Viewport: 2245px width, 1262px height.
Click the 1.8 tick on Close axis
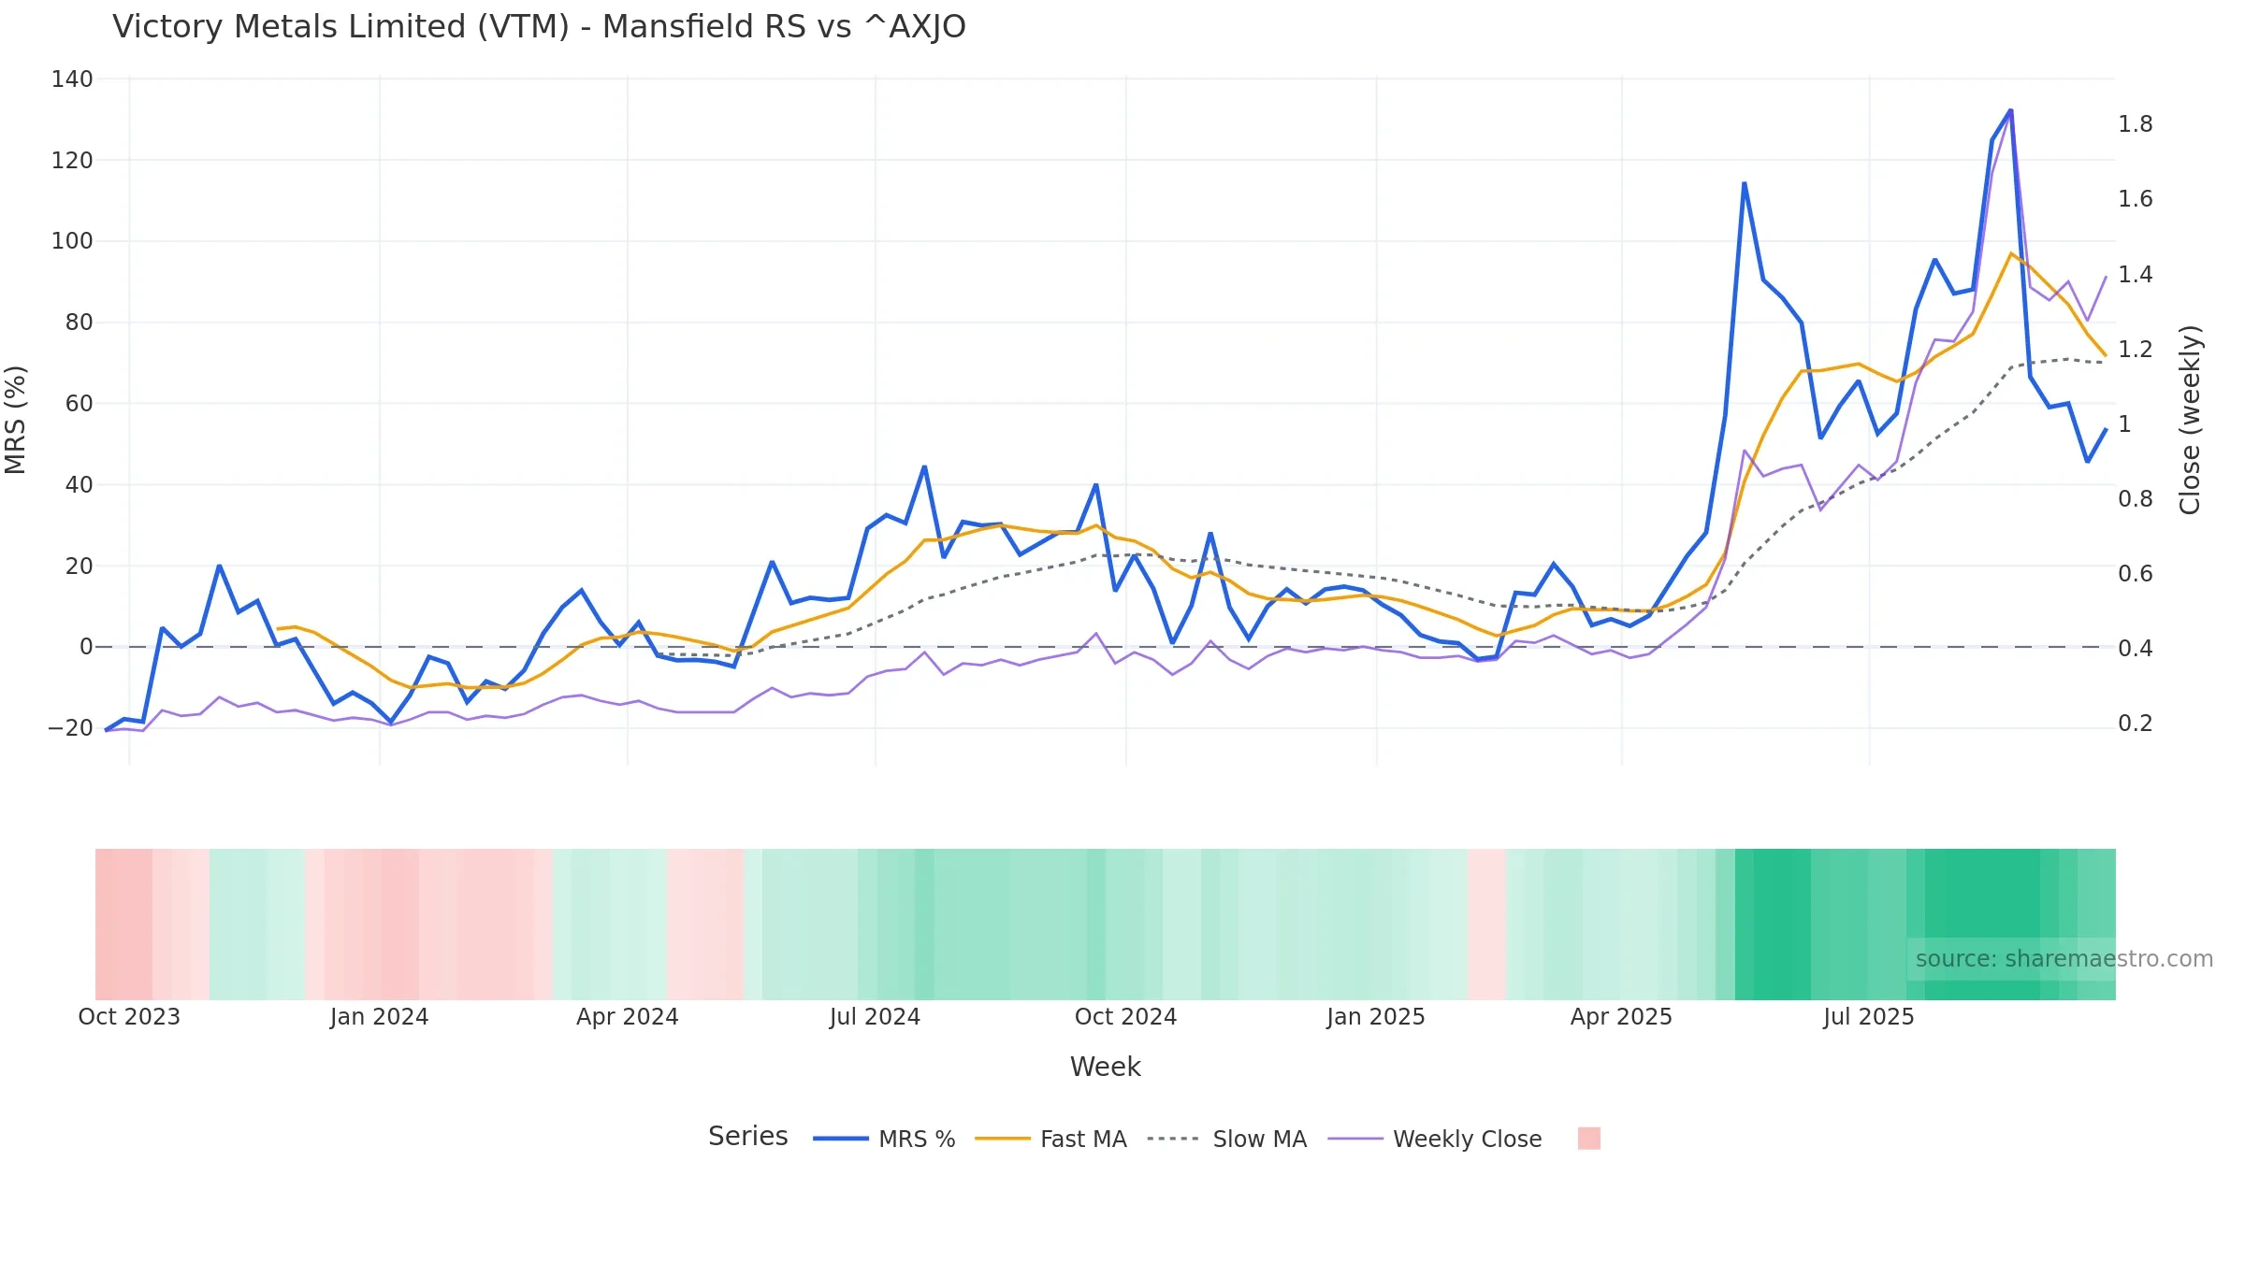pyautogui.click(x=2136, y=124)
